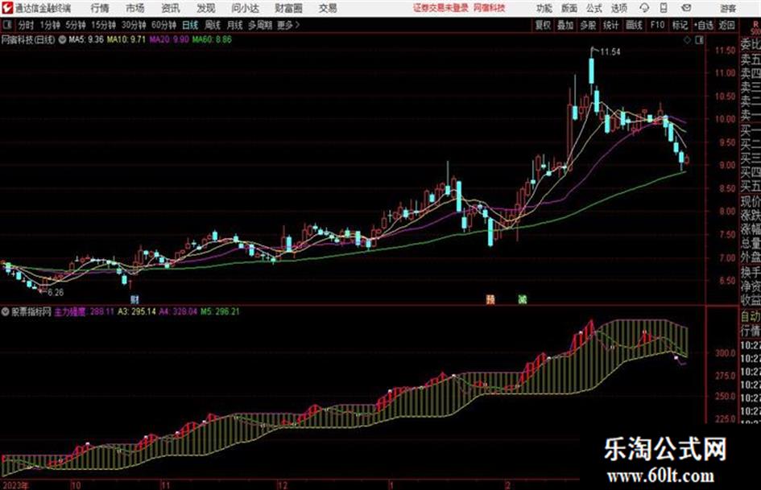The height and width of the screenshot is (490, 761).
Task: Open the 资讯 menu
Action: pos(170,8)
